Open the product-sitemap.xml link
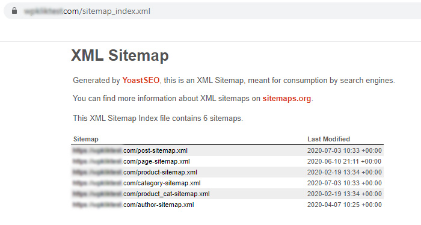The image size is (421, 225). point(135,172)
